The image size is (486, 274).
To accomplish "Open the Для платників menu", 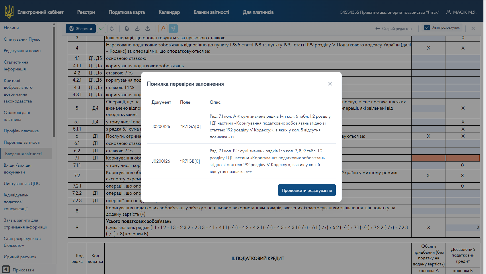I will (258, 12).
